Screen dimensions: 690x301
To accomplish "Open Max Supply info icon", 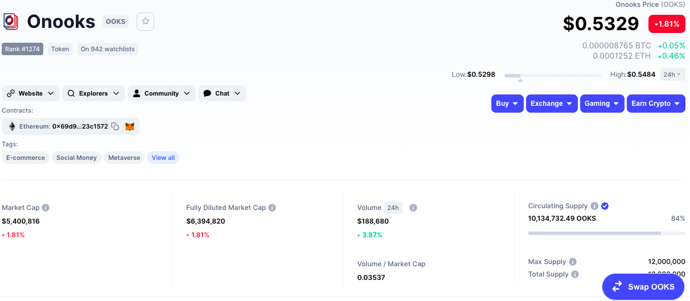I will click(573, 262).
